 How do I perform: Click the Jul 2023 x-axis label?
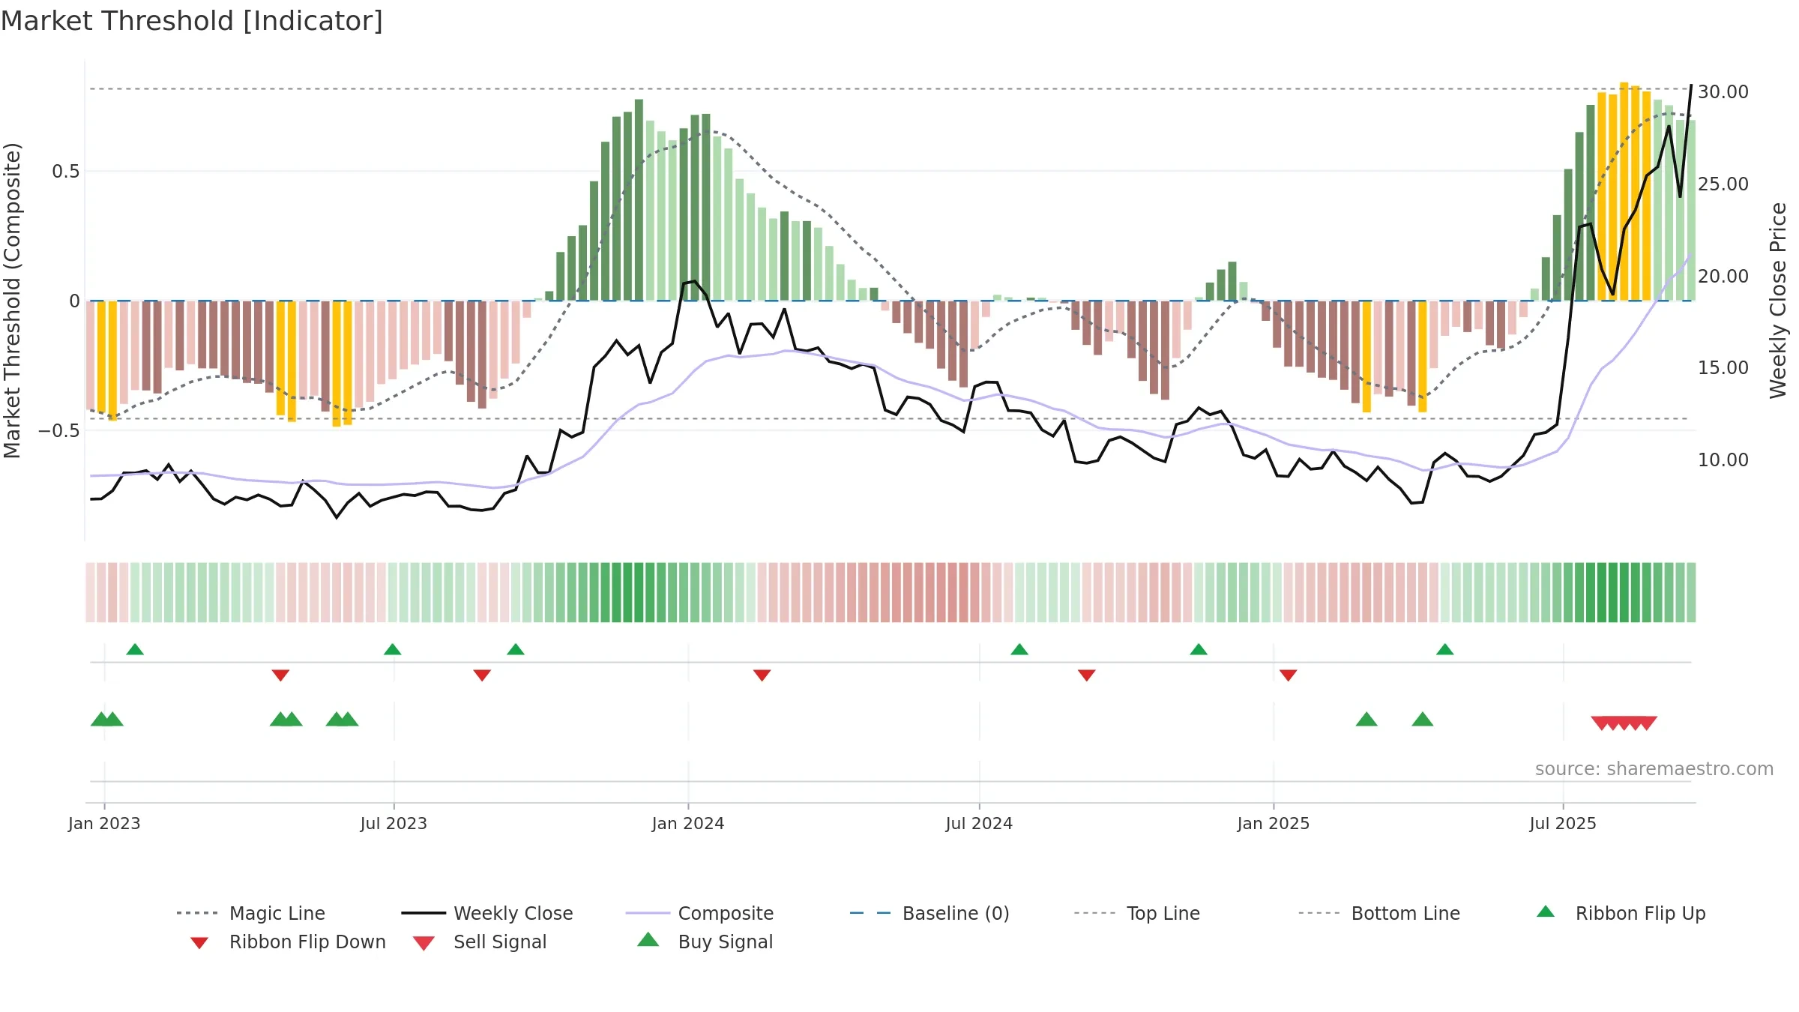pyautogui.click(x=394, y=824)
